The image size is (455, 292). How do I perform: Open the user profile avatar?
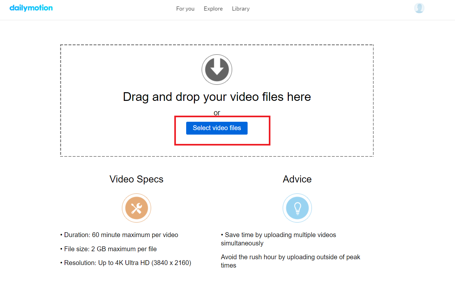click(419, 8)
